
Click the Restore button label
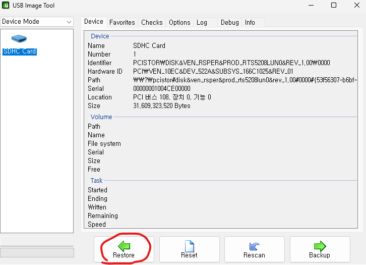(x=124, y=255)
